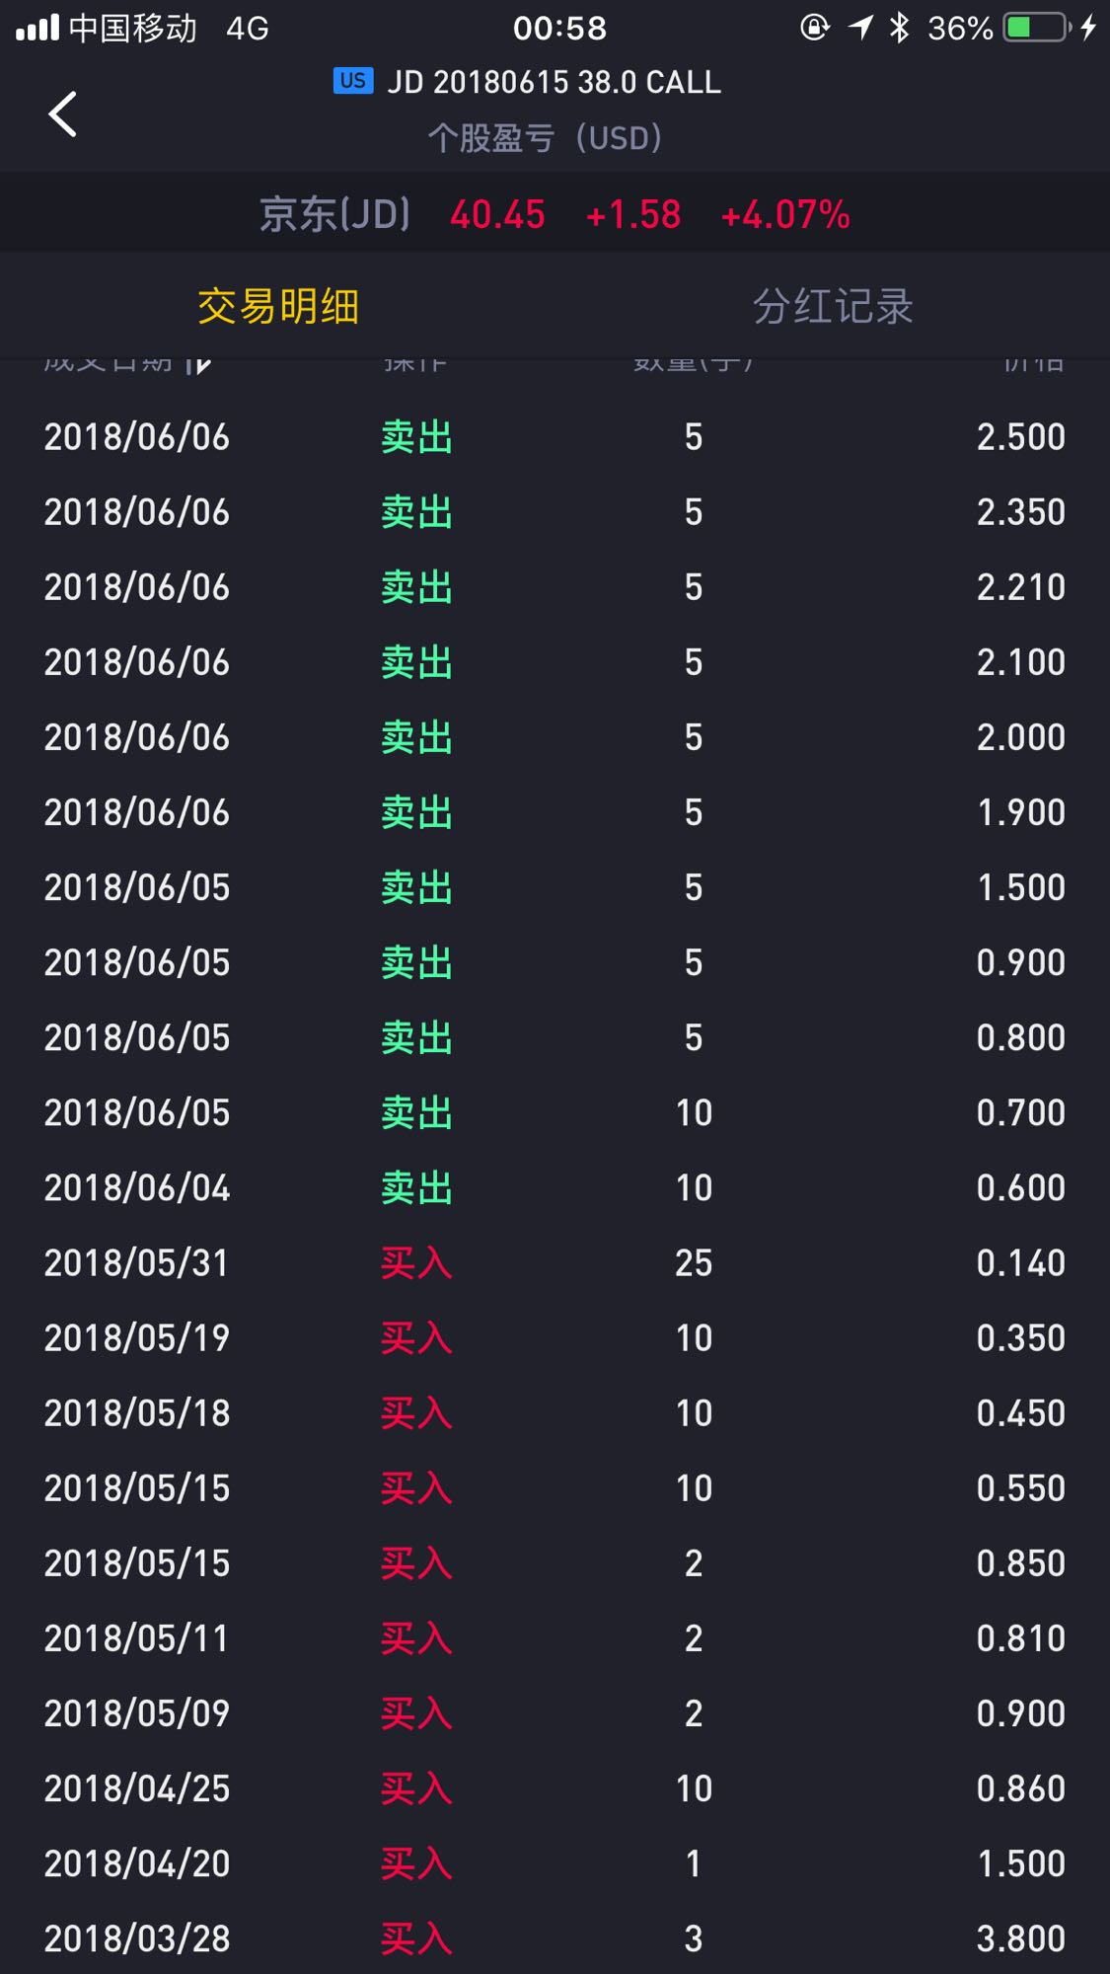Select the 2018/06/04 sell at 0.600 row
This screenshot has width=1110, height=1974.
click(555, 1187)
